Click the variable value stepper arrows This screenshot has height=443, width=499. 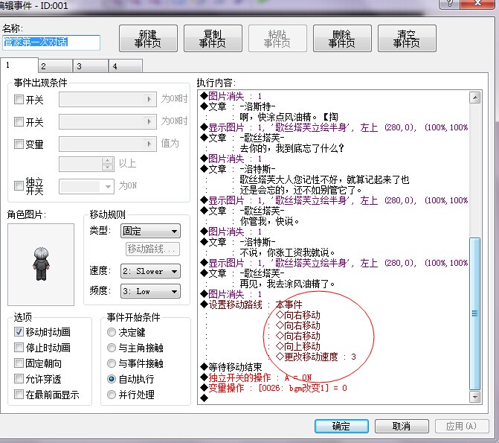click(108, 164)
